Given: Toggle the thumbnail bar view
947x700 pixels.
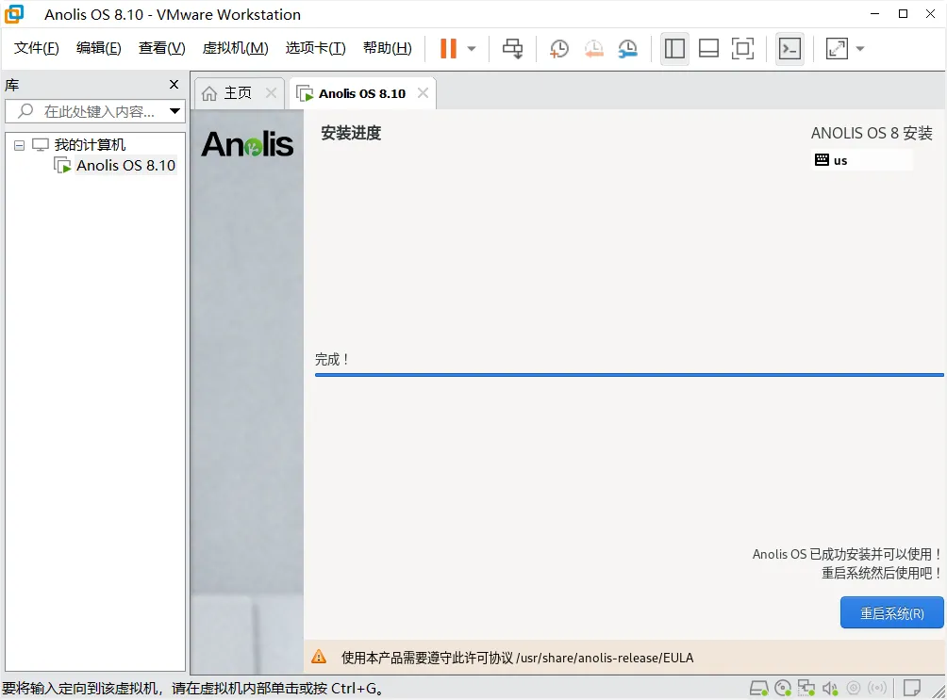Looking at the screenshot, I should click(x=708, y=48).
